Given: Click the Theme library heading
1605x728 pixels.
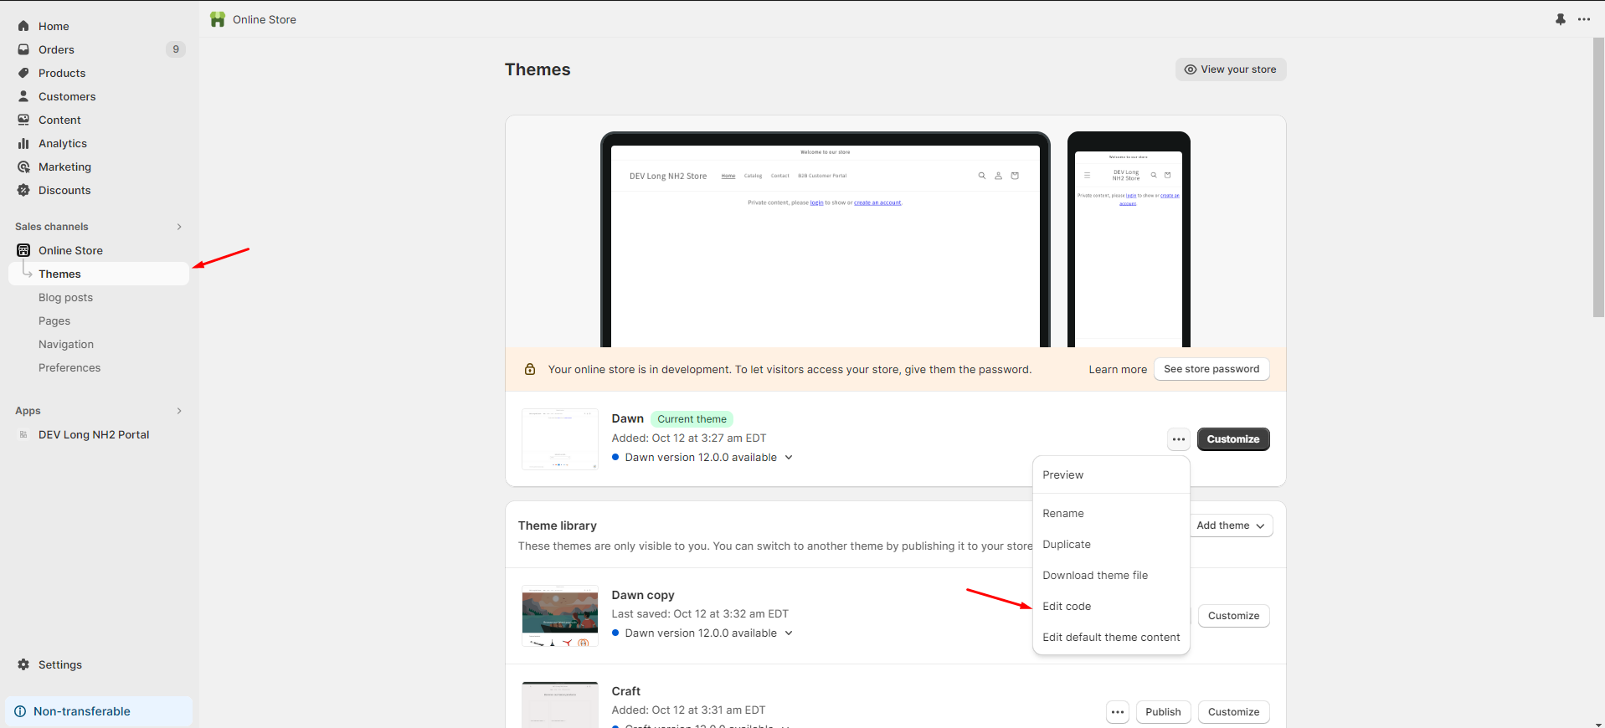Looking at the screenshot, I should [x=558, y=525].
